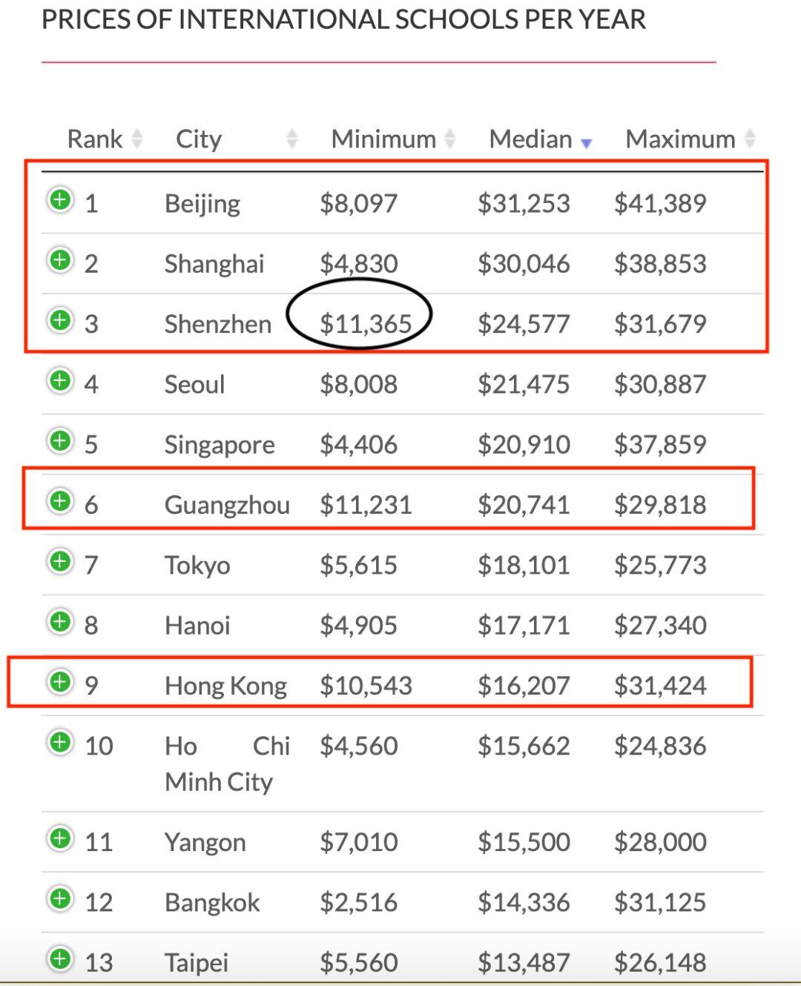Expand the Yangon row details
This screenshot has height=986, width=801.
click(60, 839)
